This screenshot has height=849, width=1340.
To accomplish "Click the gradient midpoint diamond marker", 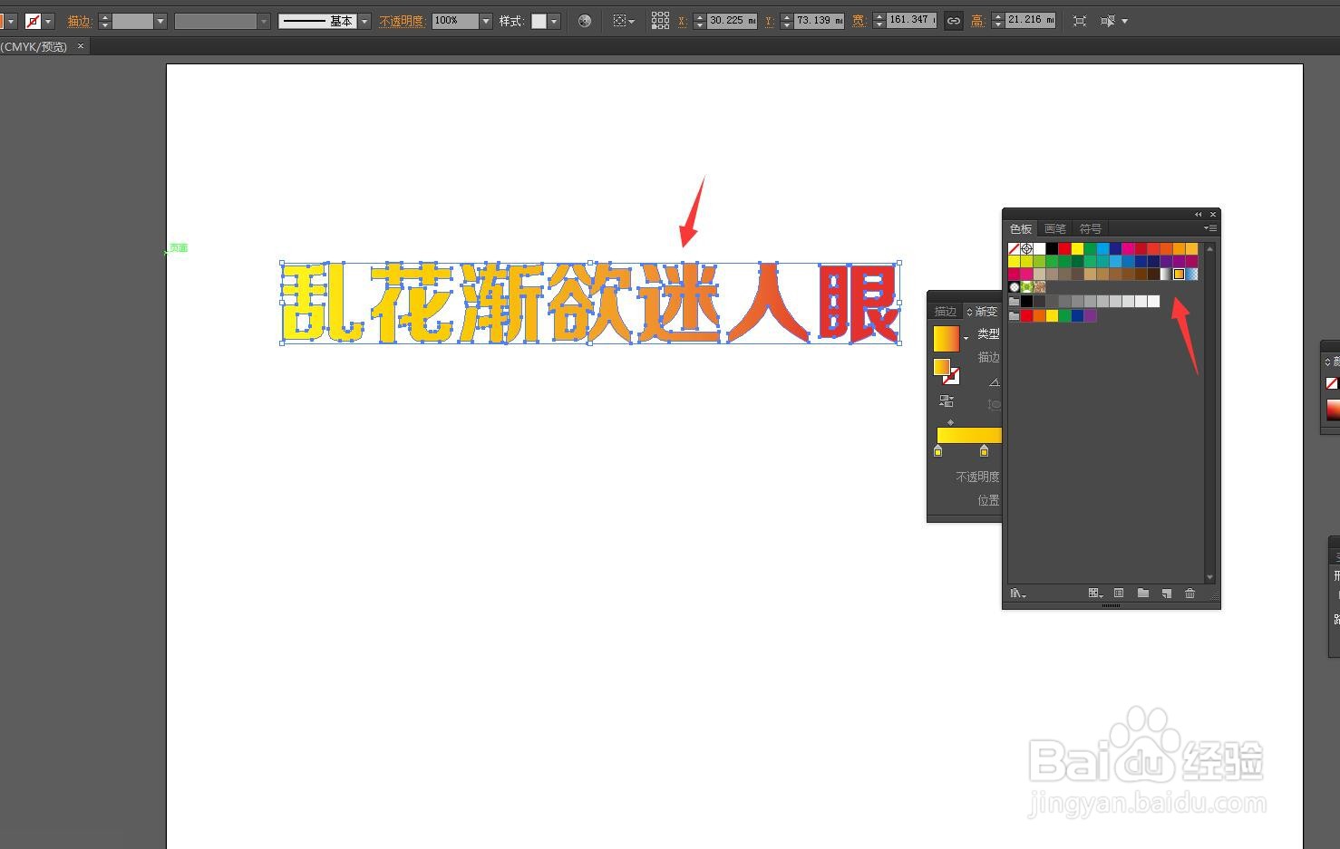I will pyautogui.click(x=950, y=422).
